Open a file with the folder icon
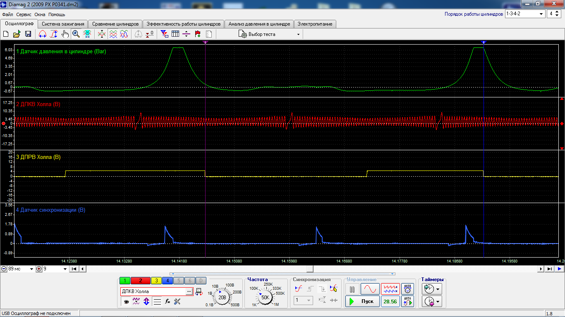The image size is (565, 317). (x=17, y=34)
